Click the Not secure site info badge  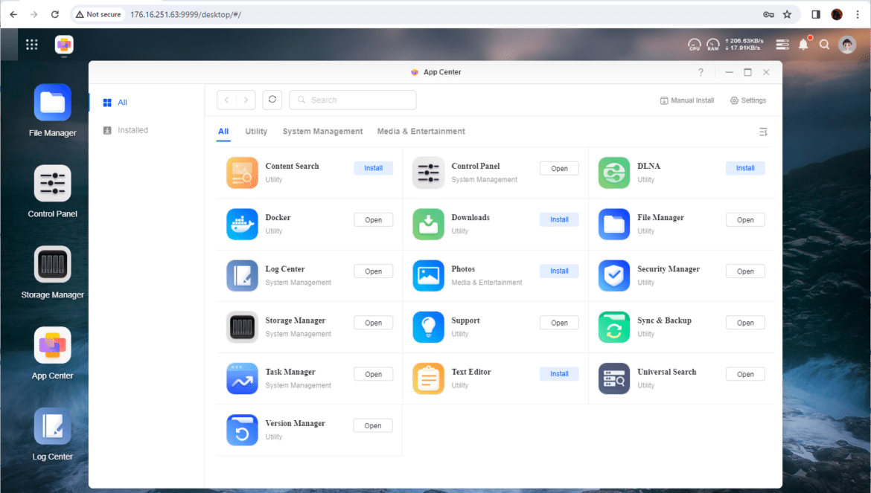tap(98, 14)
